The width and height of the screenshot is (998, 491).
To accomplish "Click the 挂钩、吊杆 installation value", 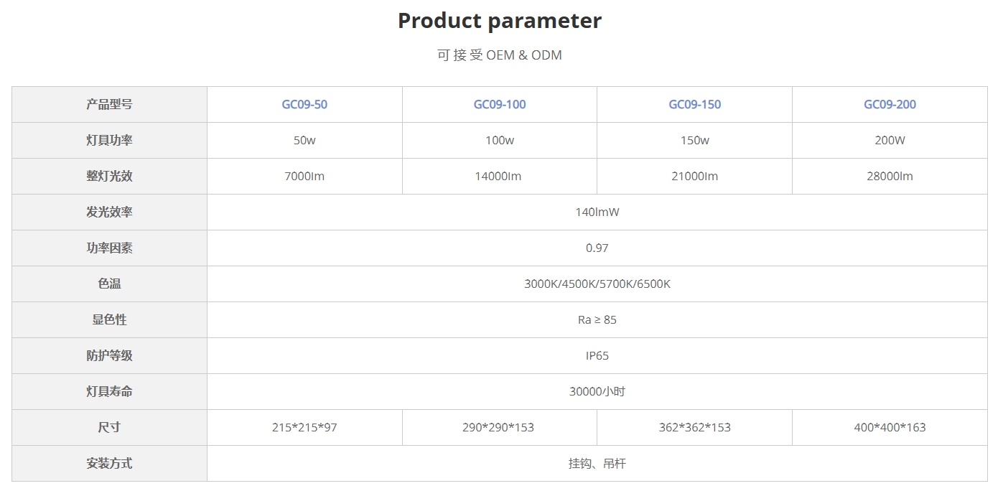I will [x=597, y=463].
